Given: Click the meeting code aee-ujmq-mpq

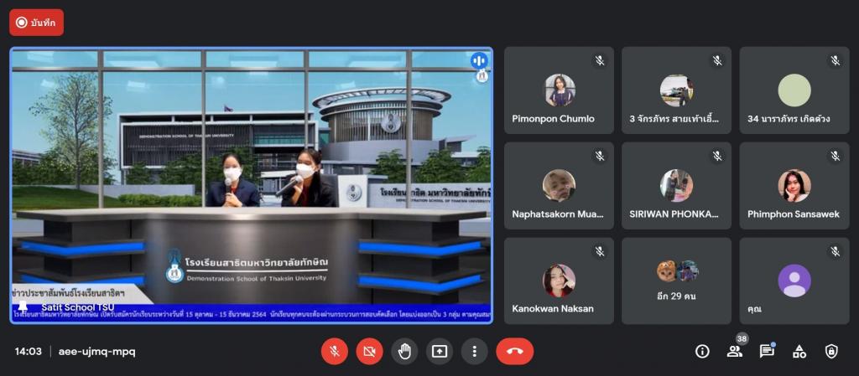Looking at the screenshot, I should 97,352.
